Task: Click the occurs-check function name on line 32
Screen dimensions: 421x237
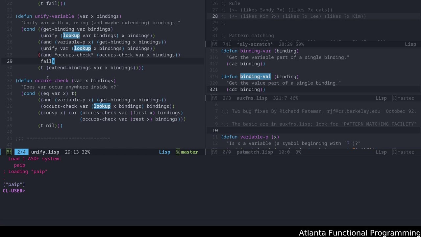Action: 52,81
